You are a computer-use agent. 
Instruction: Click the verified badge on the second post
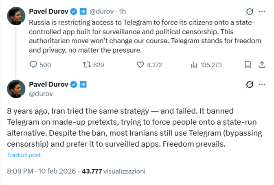point(75,84)
